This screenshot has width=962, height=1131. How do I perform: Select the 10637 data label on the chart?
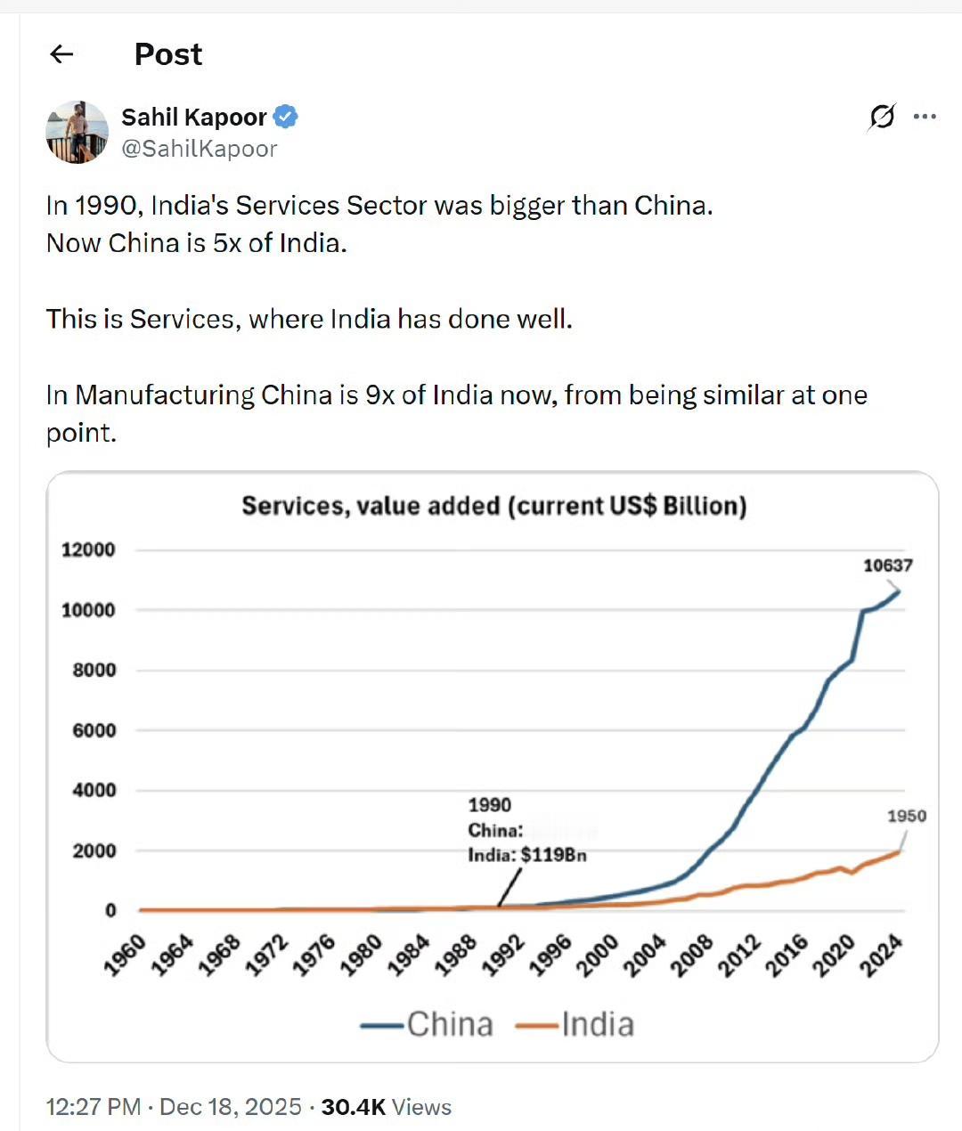click(890, 564)
